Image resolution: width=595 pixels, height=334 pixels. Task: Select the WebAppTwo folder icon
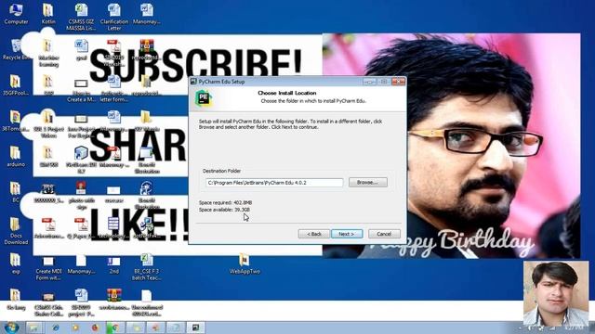(245, 263)
